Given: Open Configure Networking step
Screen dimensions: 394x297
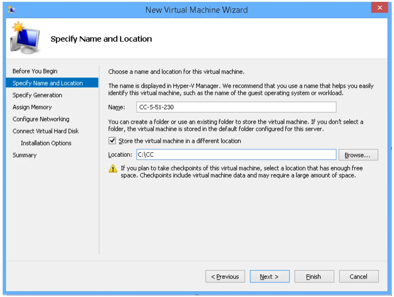Looking at the screenshot, I should [41, 119].
